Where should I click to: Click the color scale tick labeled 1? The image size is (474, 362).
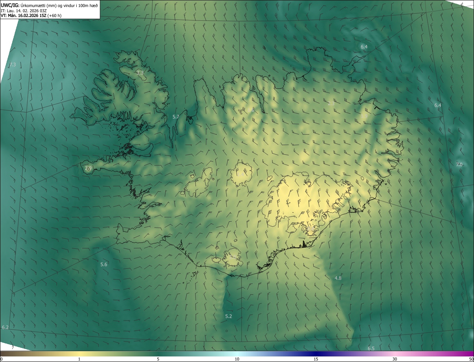79,359
